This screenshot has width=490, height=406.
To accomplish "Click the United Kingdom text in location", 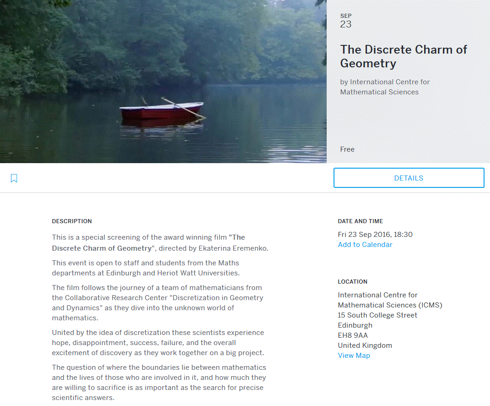I will click(365, 346).
